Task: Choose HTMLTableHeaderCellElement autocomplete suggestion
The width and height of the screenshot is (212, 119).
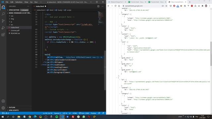Action: tap(75, 60)
